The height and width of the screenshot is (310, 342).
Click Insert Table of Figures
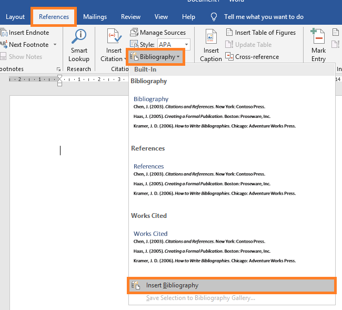tap(260, 33)
